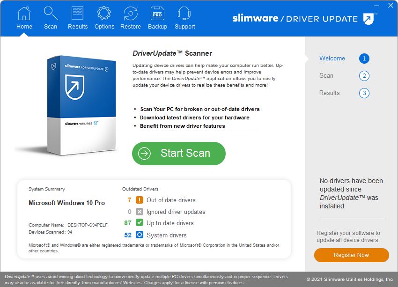This screenshot has width=398, height=287.
Task: Click the orange out-of-date drivers warning icon
Action: [140, 200]
